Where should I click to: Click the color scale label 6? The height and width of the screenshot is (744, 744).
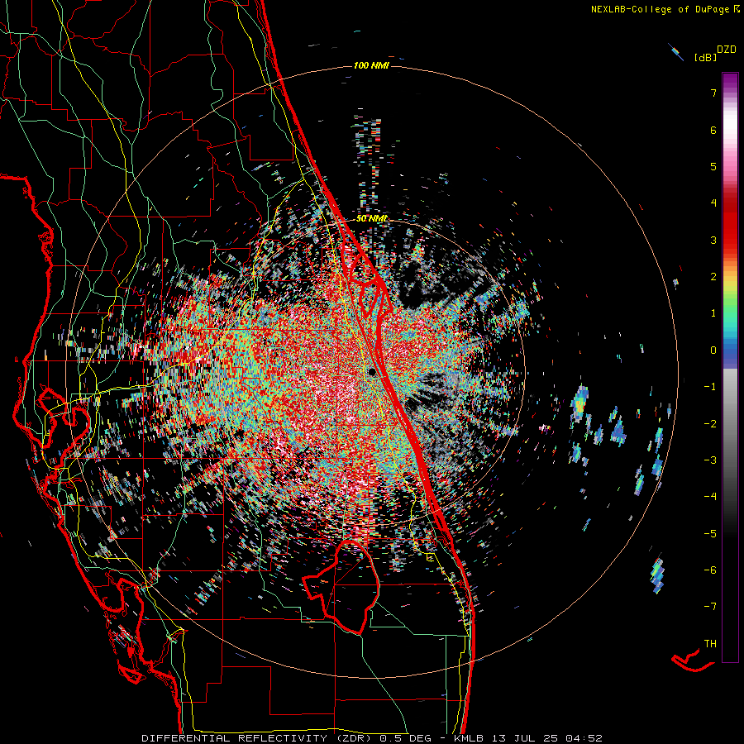[x=713, y=130]
